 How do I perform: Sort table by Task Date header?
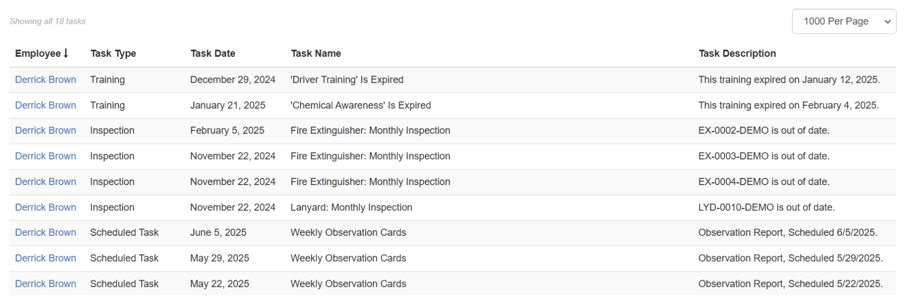pos(213,53)
